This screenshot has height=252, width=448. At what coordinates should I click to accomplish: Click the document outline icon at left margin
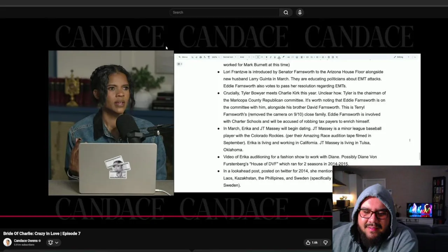tap(179, 64)
